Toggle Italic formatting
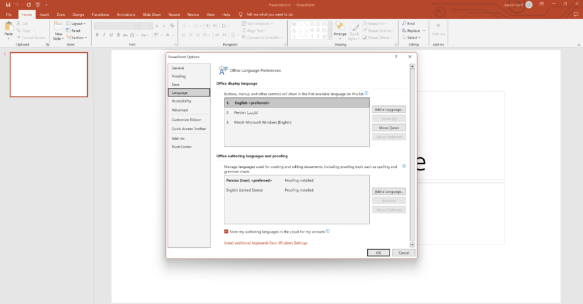Viewport: 583px width, 304px height. pyautogui.click(x=104, y=35)
